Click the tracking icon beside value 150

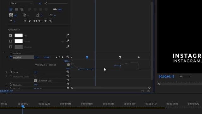pos(11,15)
